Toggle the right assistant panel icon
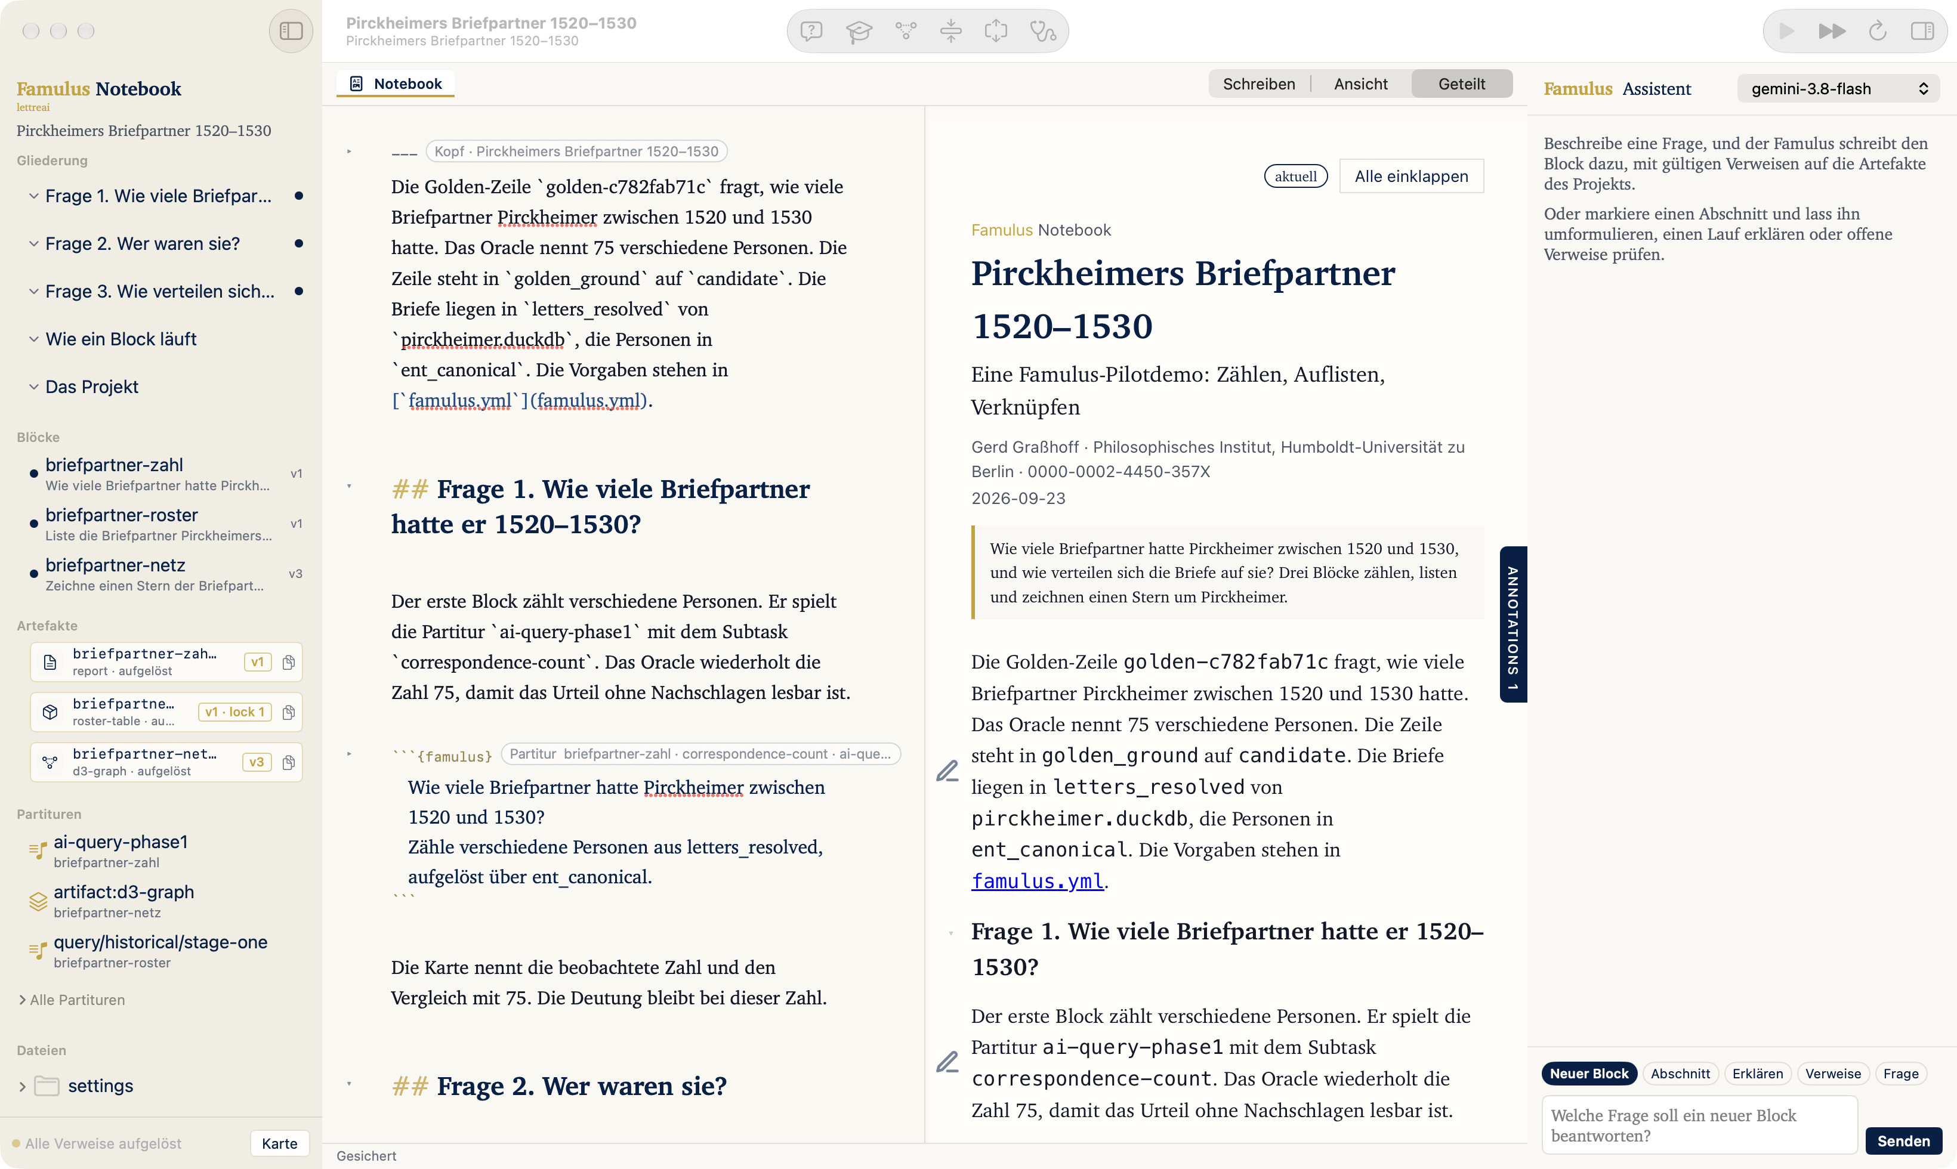Screen dimensions: 1957x1169 click(1922, 31)
